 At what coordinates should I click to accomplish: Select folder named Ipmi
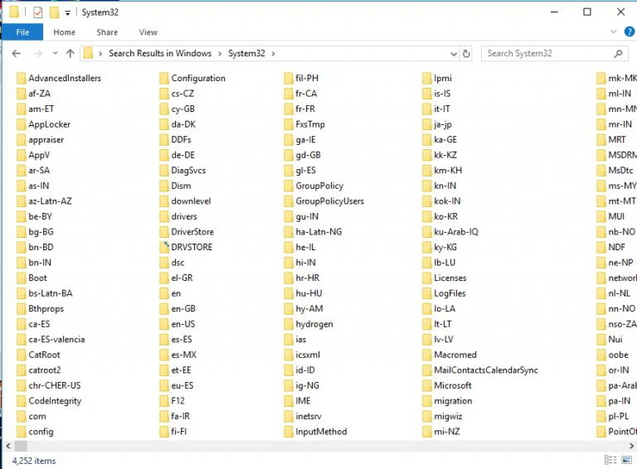click(438, 78)
